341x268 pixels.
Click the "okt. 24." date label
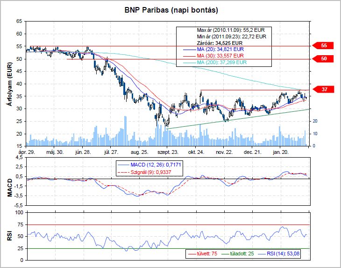(196, 152)
